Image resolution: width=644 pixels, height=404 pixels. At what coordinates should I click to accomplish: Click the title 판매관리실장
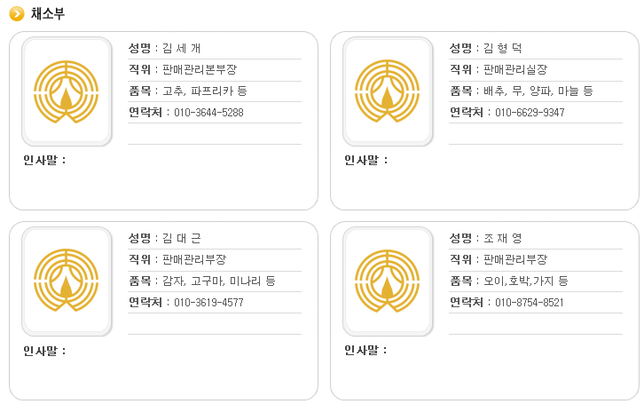(x=515, y=69)
